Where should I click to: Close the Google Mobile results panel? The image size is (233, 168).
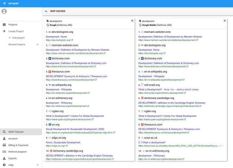click(x=225, y=21)
